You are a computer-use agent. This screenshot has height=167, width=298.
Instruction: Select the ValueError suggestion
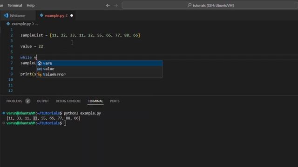tap(100, 74)
